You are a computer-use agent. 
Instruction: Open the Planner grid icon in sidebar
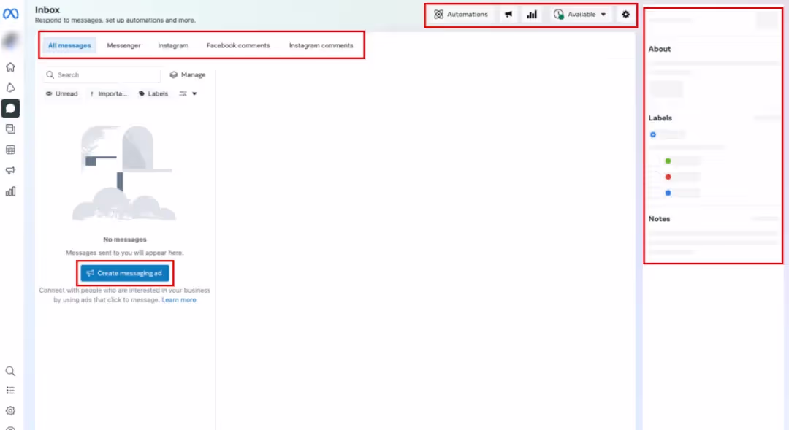pos(10,150)
